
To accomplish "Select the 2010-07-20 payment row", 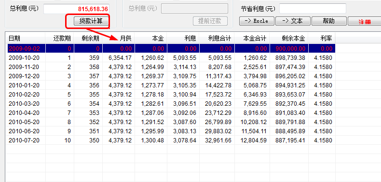I will pos(171,140).
